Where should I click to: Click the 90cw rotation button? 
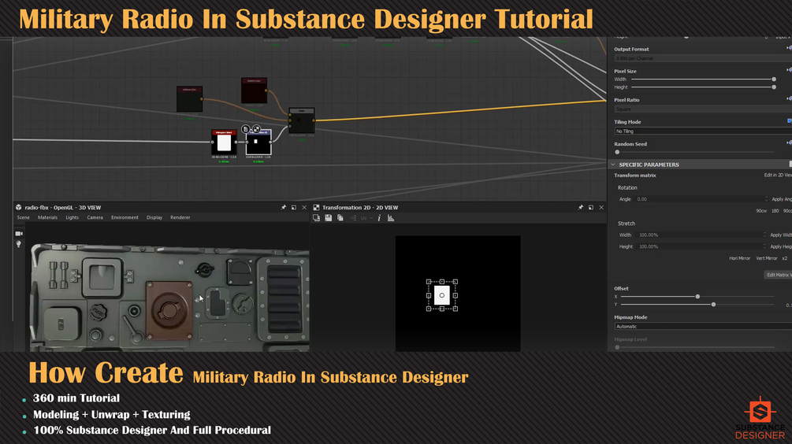coord(761,211)
